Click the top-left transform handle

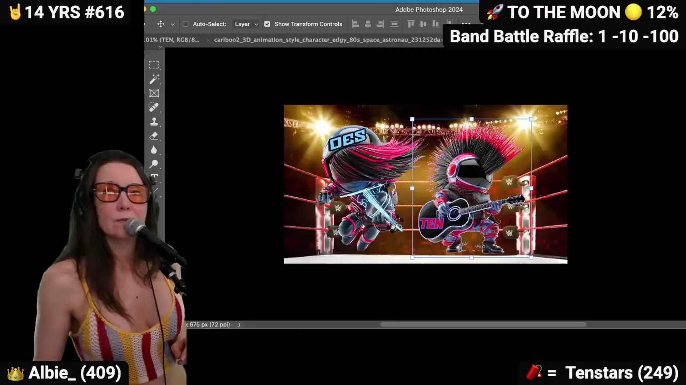(x=412, y=119)
